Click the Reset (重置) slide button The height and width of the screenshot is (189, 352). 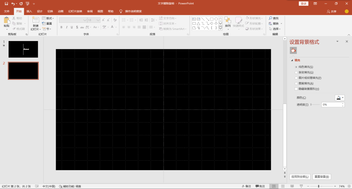(x=47, y=23)
